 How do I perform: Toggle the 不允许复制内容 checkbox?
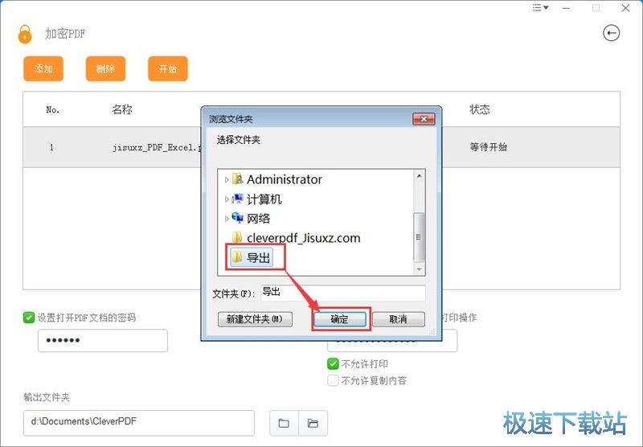click(333, 380)
